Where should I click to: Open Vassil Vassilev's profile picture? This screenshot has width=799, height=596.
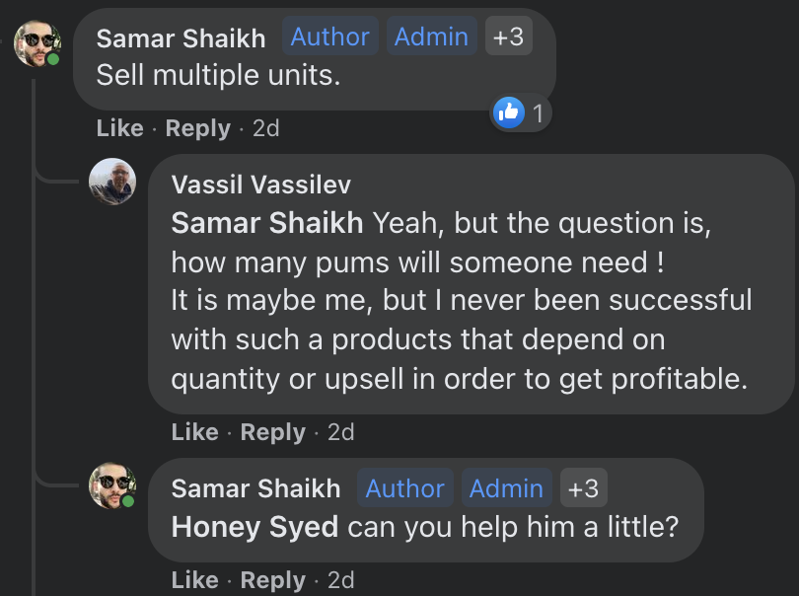pyautogui.click(x=112, y=182)
